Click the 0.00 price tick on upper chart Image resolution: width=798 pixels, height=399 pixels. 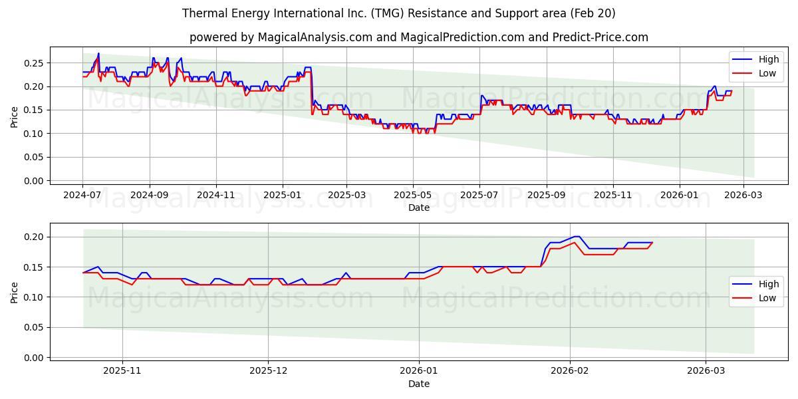click(34, 181)
